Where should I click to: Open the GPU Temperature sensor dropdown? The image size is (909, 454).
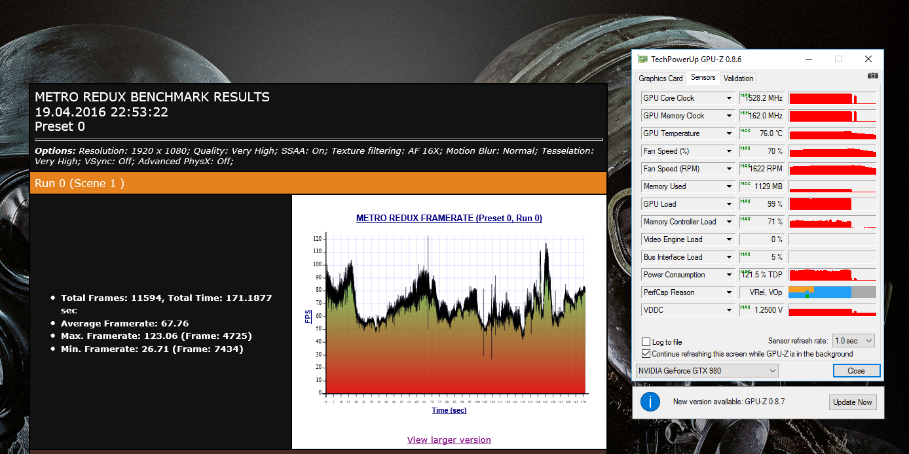point(730,133)
